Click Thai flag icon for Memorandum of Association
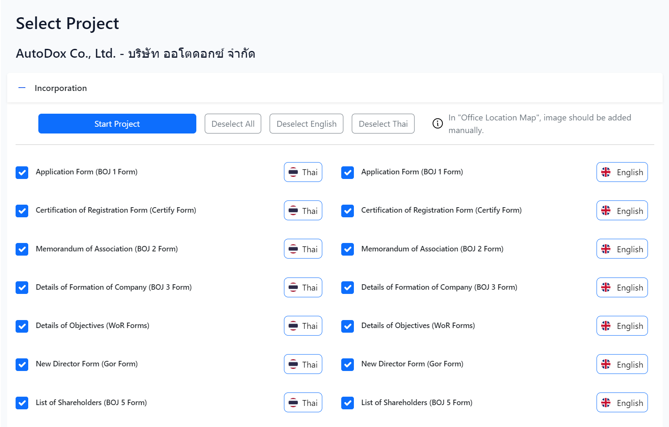This screenshot has height=427, width=669. pyautogui.click(x=293, y=249)
